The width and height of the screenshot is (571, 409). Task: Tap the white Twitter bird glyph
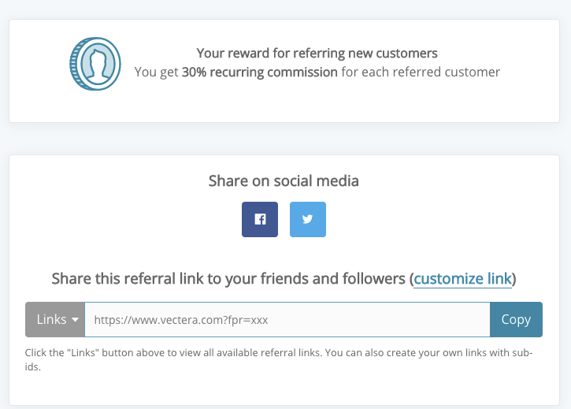click(308, 219)
